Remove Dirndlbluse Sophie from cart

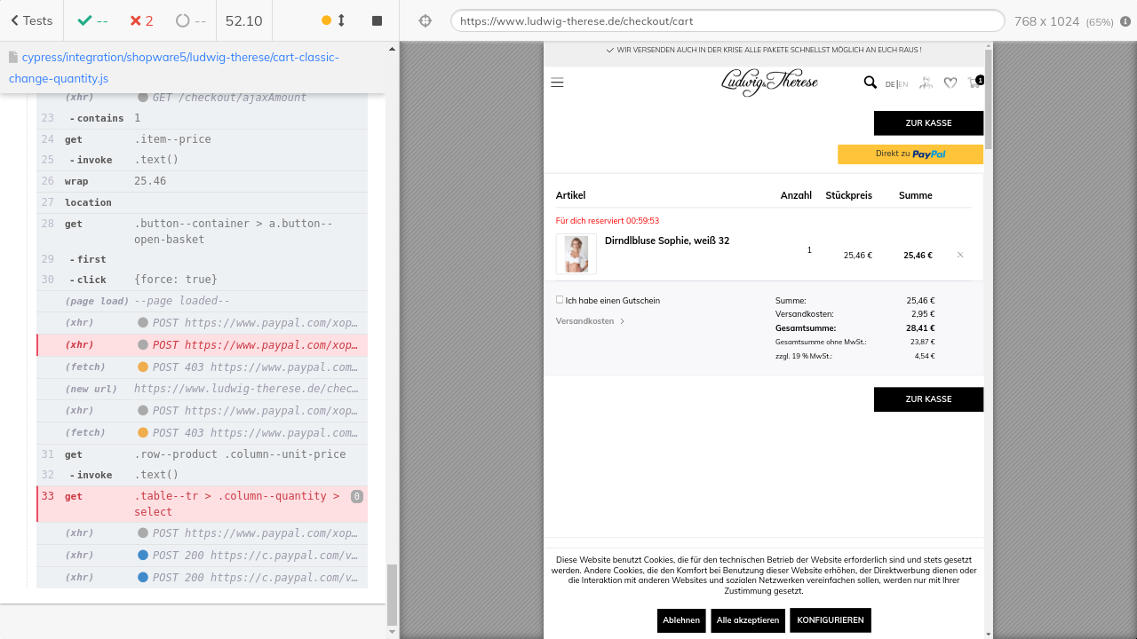[960, 256]
